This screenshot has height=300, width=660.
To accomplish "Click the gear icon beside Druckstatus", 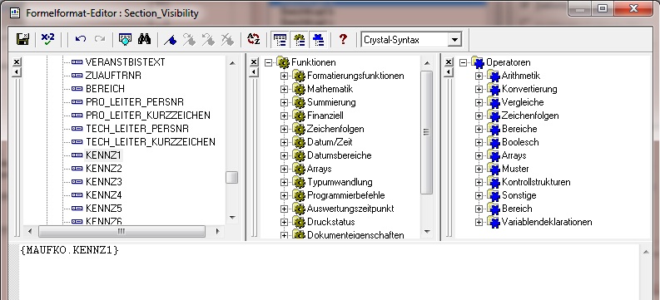I will (299, 222).
